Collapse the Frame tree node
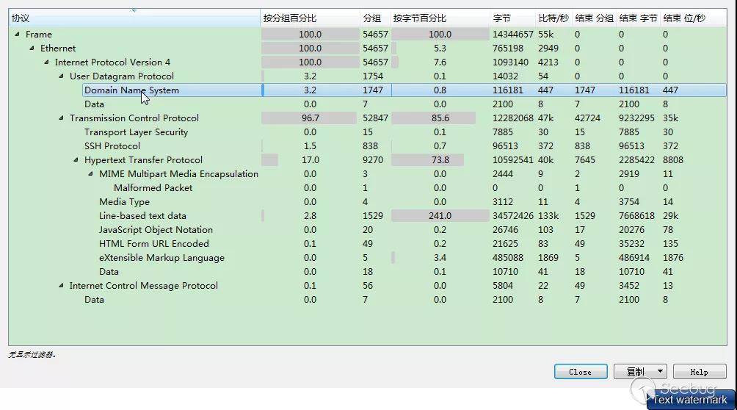 pyautogui.click(x=18, y=34)
